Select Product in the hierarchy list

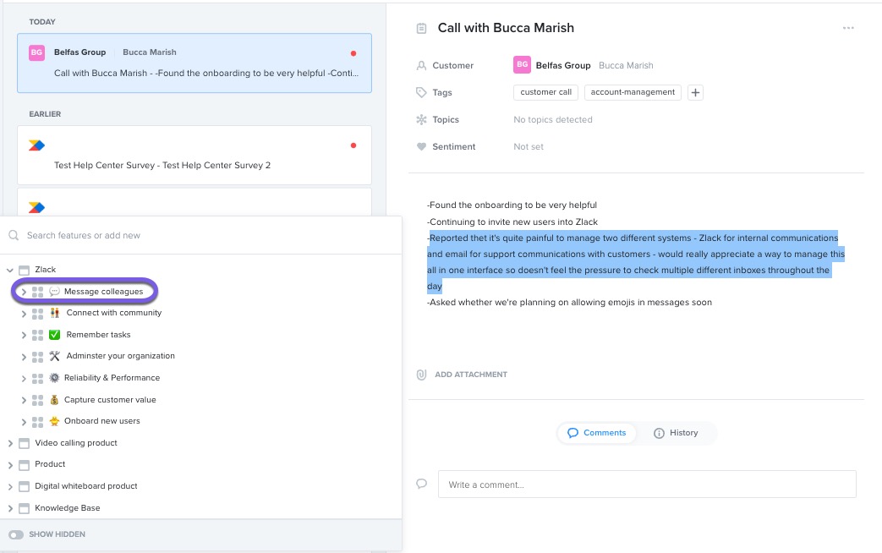pyautogui.click(x=50, y=464)
